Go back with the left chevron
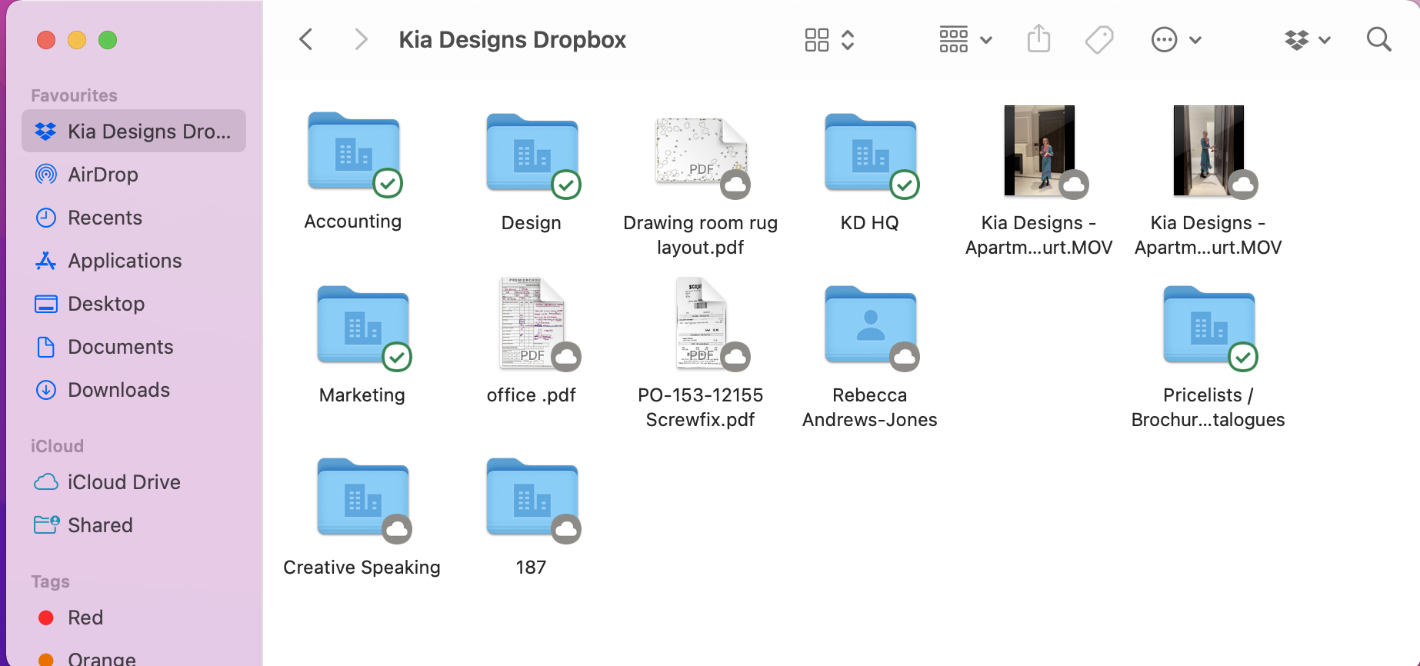This screenshot has height=666, width=1420. 306,39
